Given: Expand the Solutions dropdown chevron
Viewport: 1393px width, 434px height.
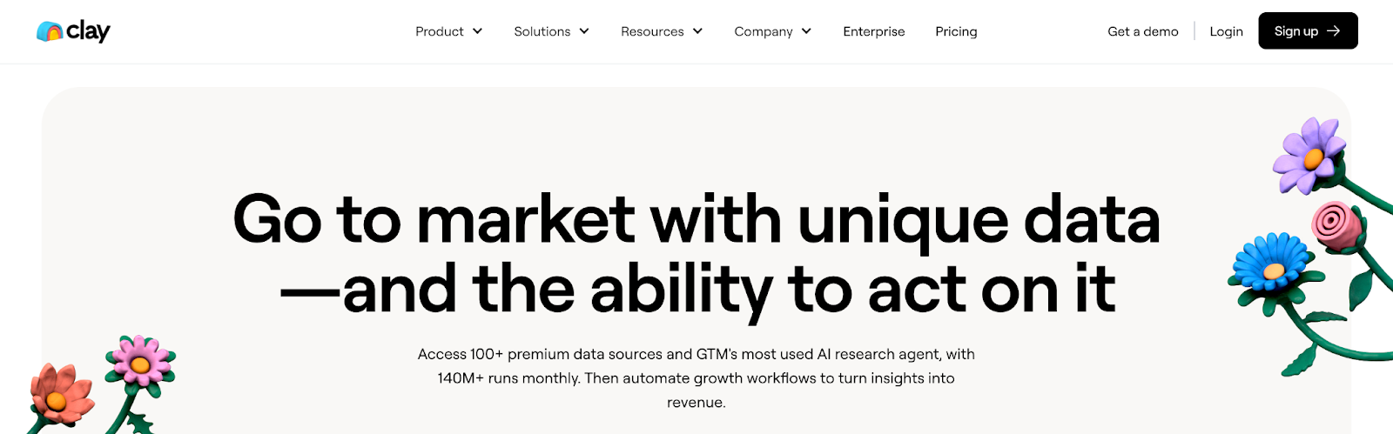Looking at the screenshot, I should click(584, 31).
